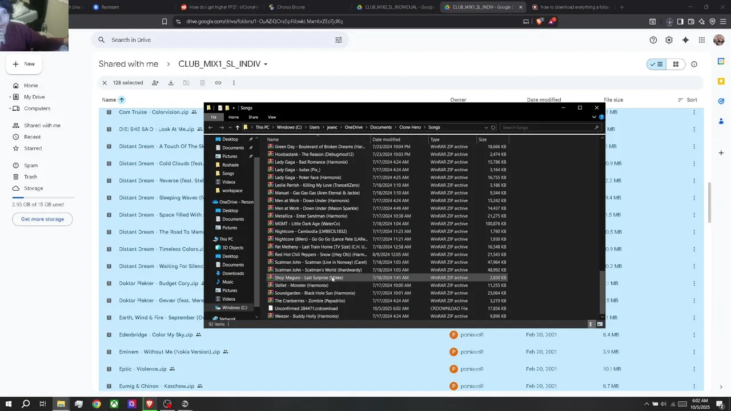The width and height of the screenshot is (731, 411).
Task: Click the Copy link icon in Drive's toolbar
Action: [218, 83]
